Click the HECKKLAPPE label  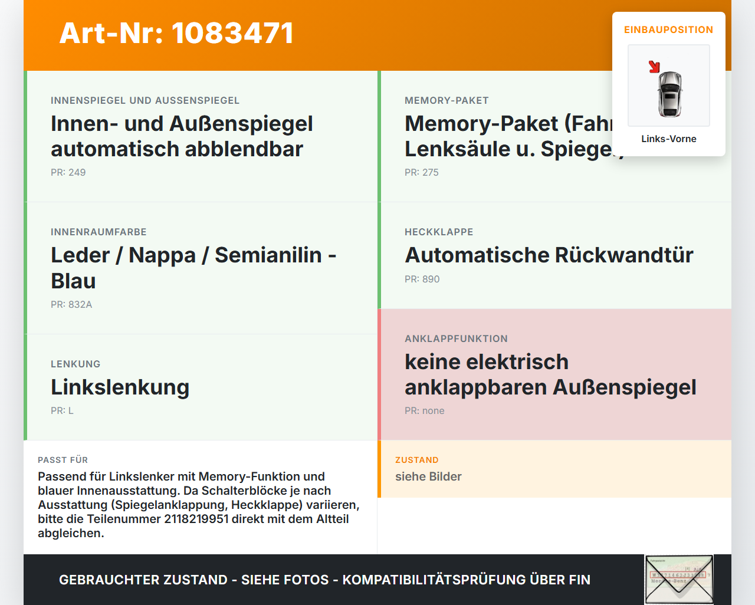pos(439,232)
